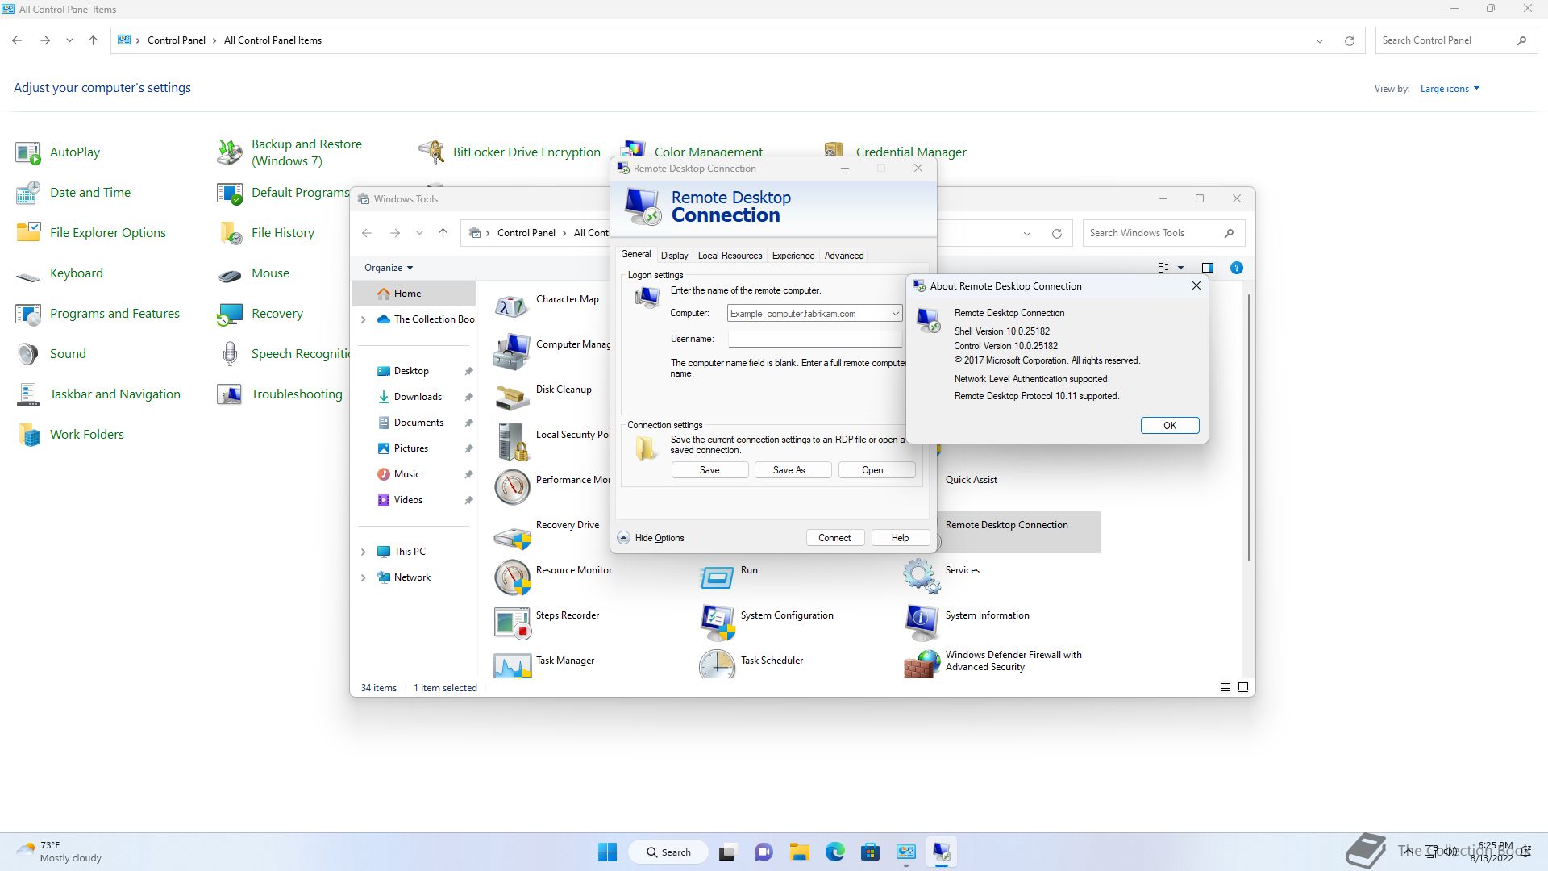
Task: Select Downloads in navigation pane
Action: point(418,397)
